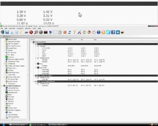Click the stopwatch toolbar icon
Image resolution: width=158 pixels, height=126 pixels.
[60, 32]
